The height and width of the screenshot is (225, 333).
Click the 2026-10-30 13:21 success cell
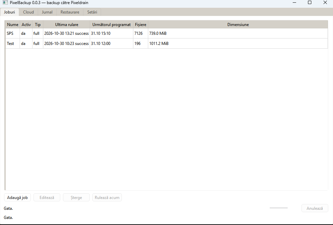[x=66, y=33]
